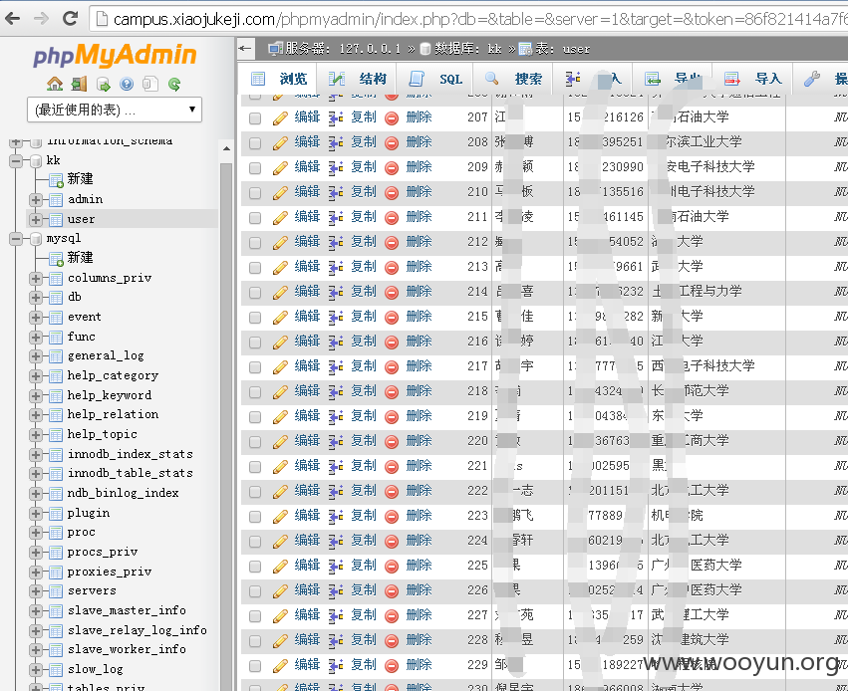Viewport: 848px width, 691px height.
Task: Open the innodb_index_stats table
Action: pyautogui.click(x=130, y=454)
